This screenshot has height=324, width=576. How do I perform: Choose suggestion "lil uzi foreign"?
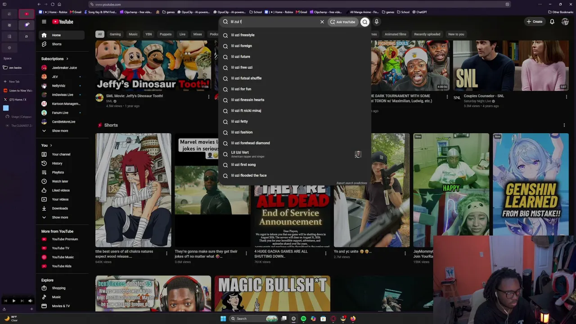295,46
